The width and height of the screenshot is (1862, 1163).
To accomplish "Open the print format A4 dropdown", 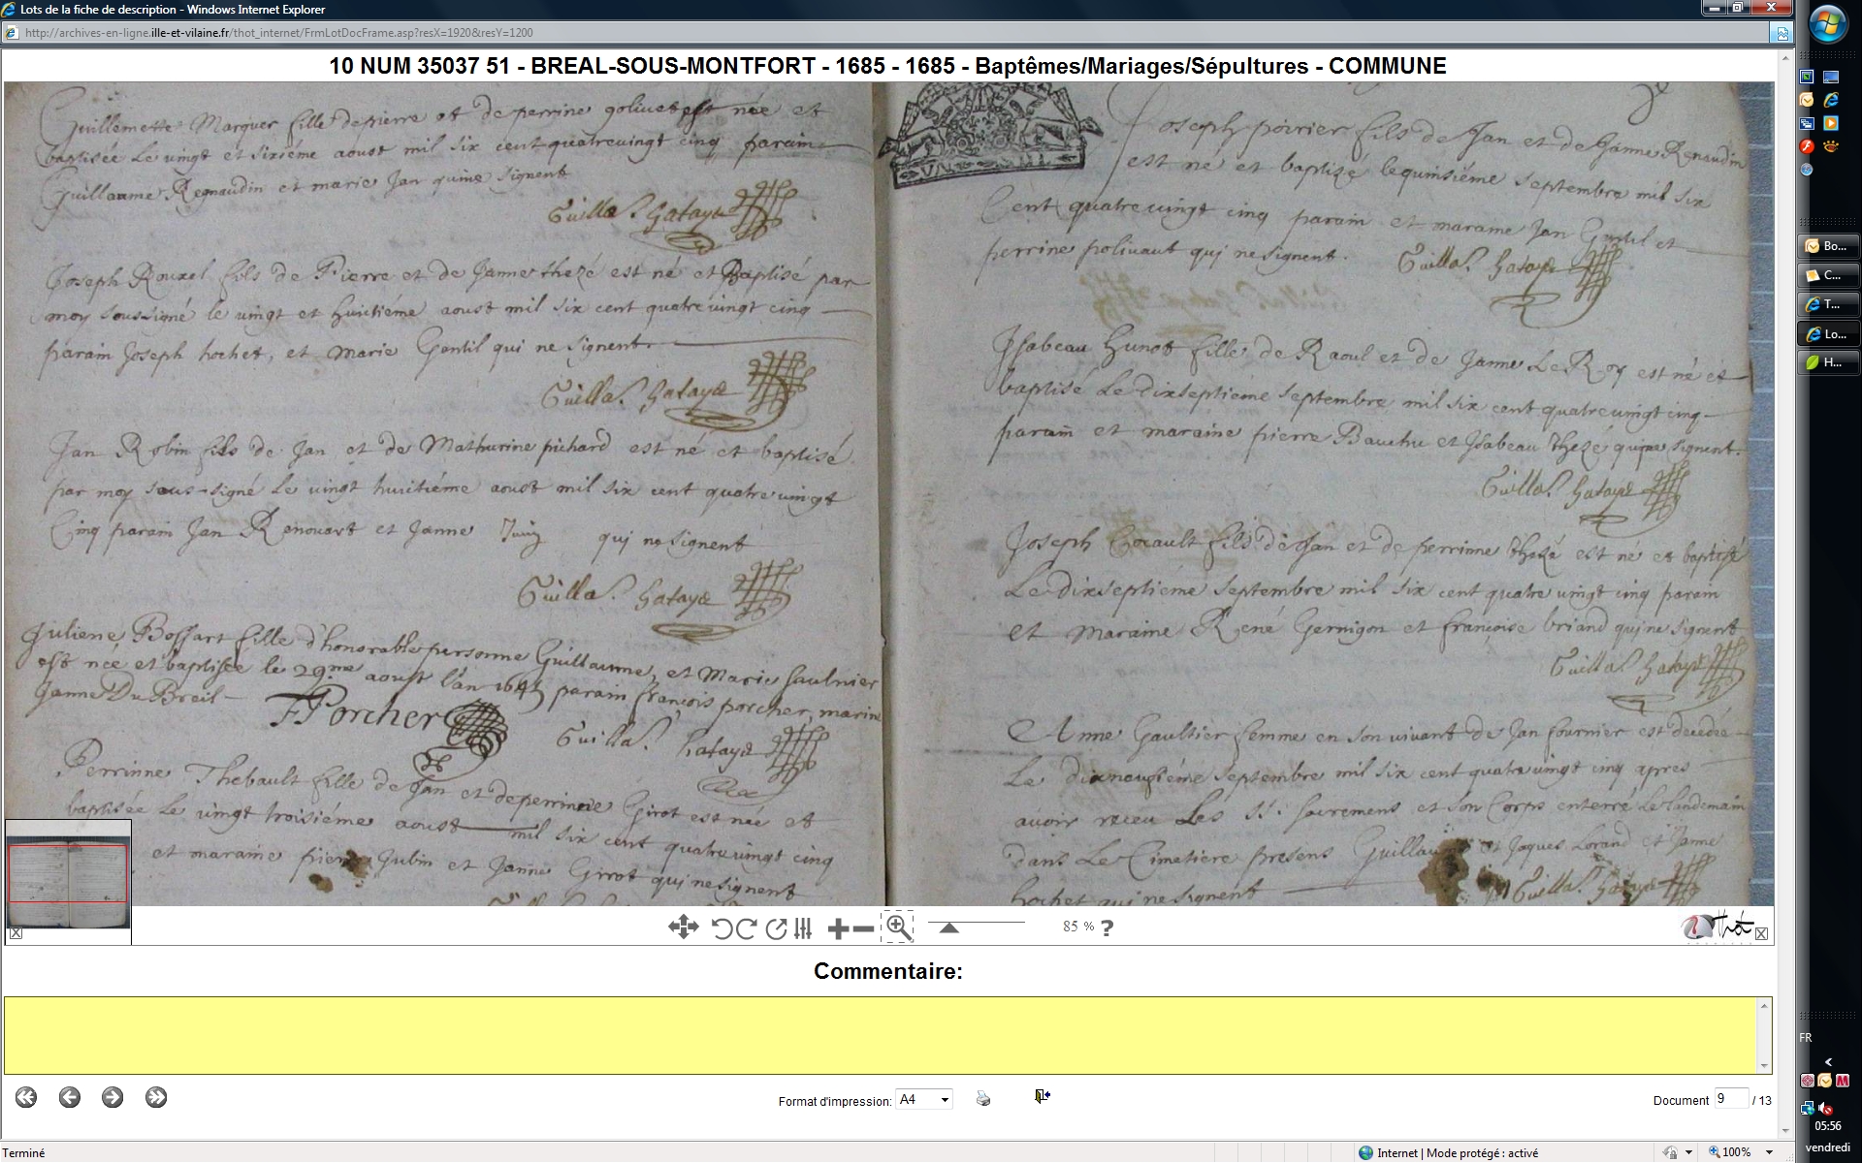I will coord(924,1099).
